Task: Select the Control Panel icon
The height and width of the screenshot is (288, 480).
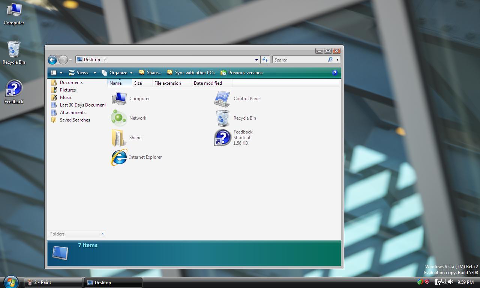Action: coord(222,99)
